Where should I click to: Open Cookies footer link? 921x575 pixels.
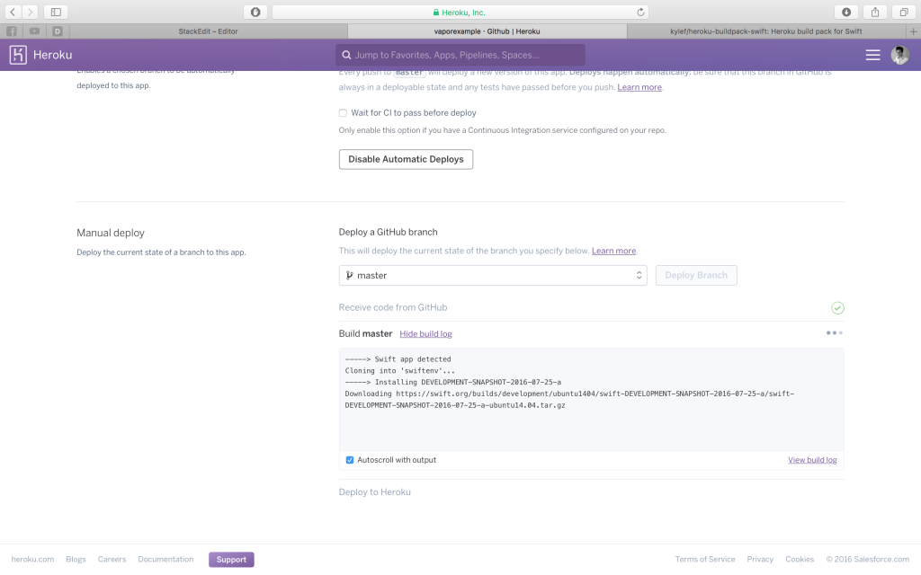800,559
